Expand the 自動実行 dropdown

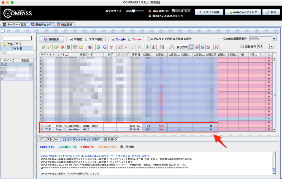[x=272, y=47]
